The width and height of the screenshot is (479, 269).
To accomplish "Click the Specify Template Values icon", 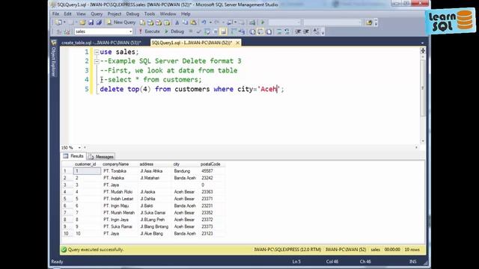I will 316,31.
